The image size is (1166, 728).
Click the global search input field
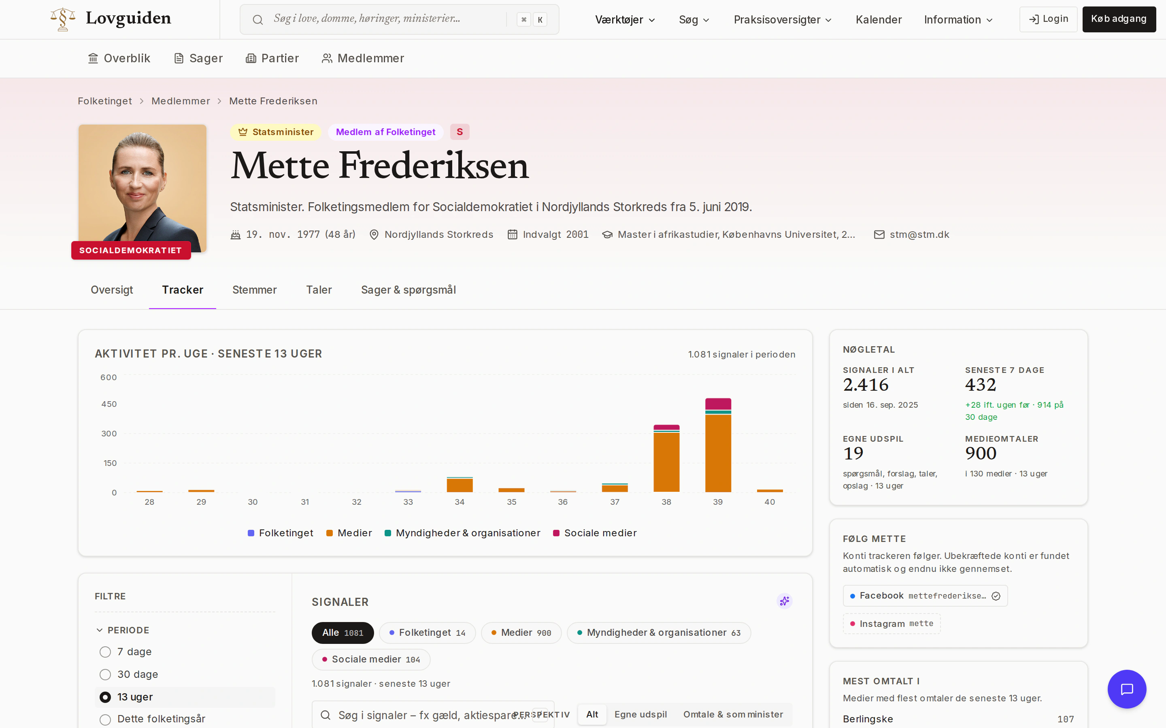click(400, 19)
